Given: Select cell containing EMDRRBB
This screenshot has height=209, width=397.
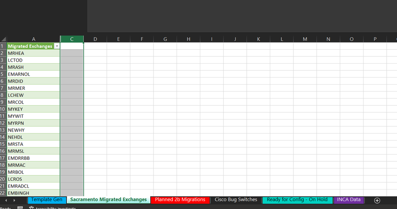Looking at the screenshot, I should tap(33, 158).
